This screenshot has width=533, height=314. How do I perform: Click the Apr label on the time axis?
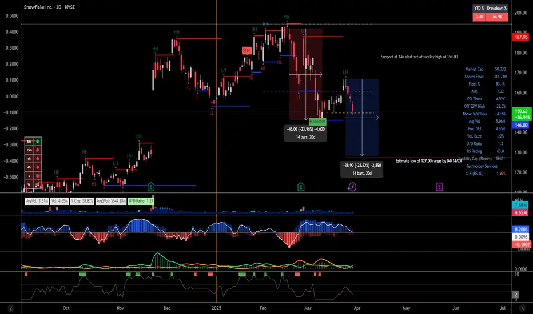[357, 308]
